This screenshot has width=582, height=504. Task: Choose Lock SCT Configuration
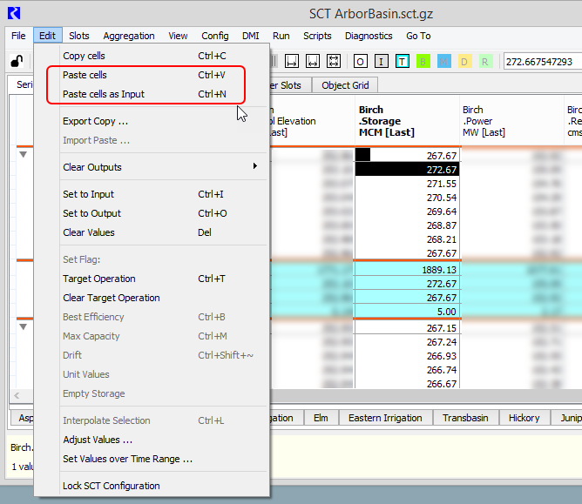pyautogui.click(x=111, y=486)
